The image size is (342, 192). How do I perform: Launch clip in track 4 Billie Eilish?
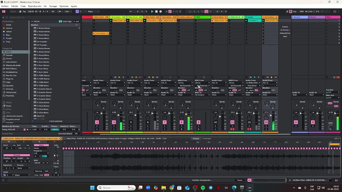111,21
